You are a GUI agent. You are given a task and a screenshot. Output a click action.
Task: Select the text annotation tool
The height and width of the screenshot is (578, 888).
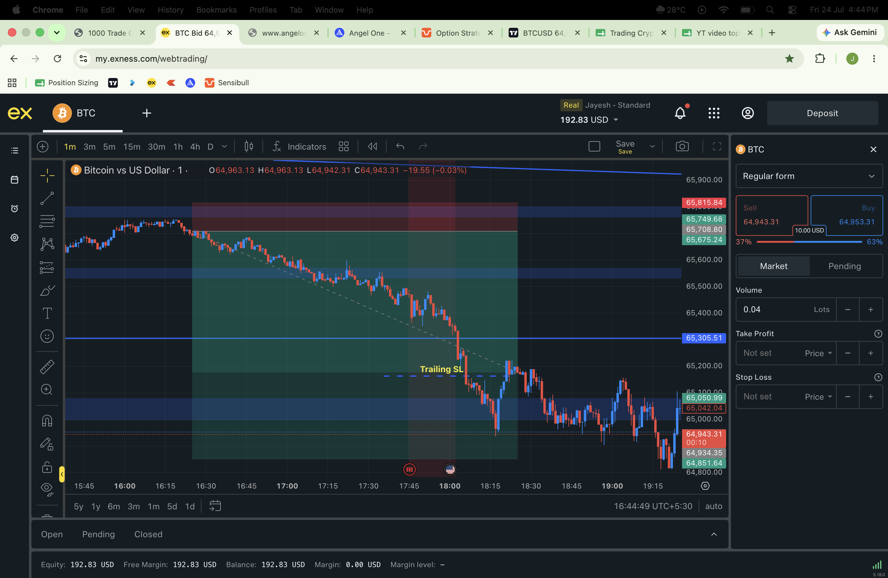coord(47,313)
